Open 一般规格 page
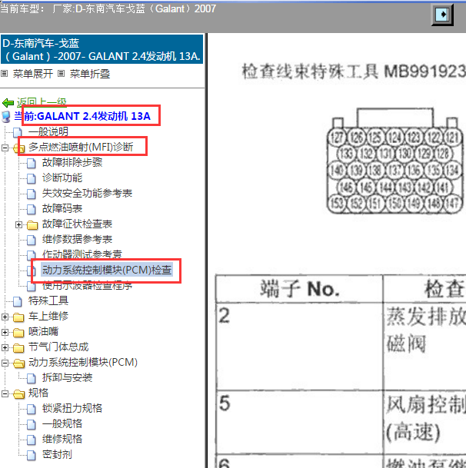Screen dimensions: 466x468 point(62,424)
